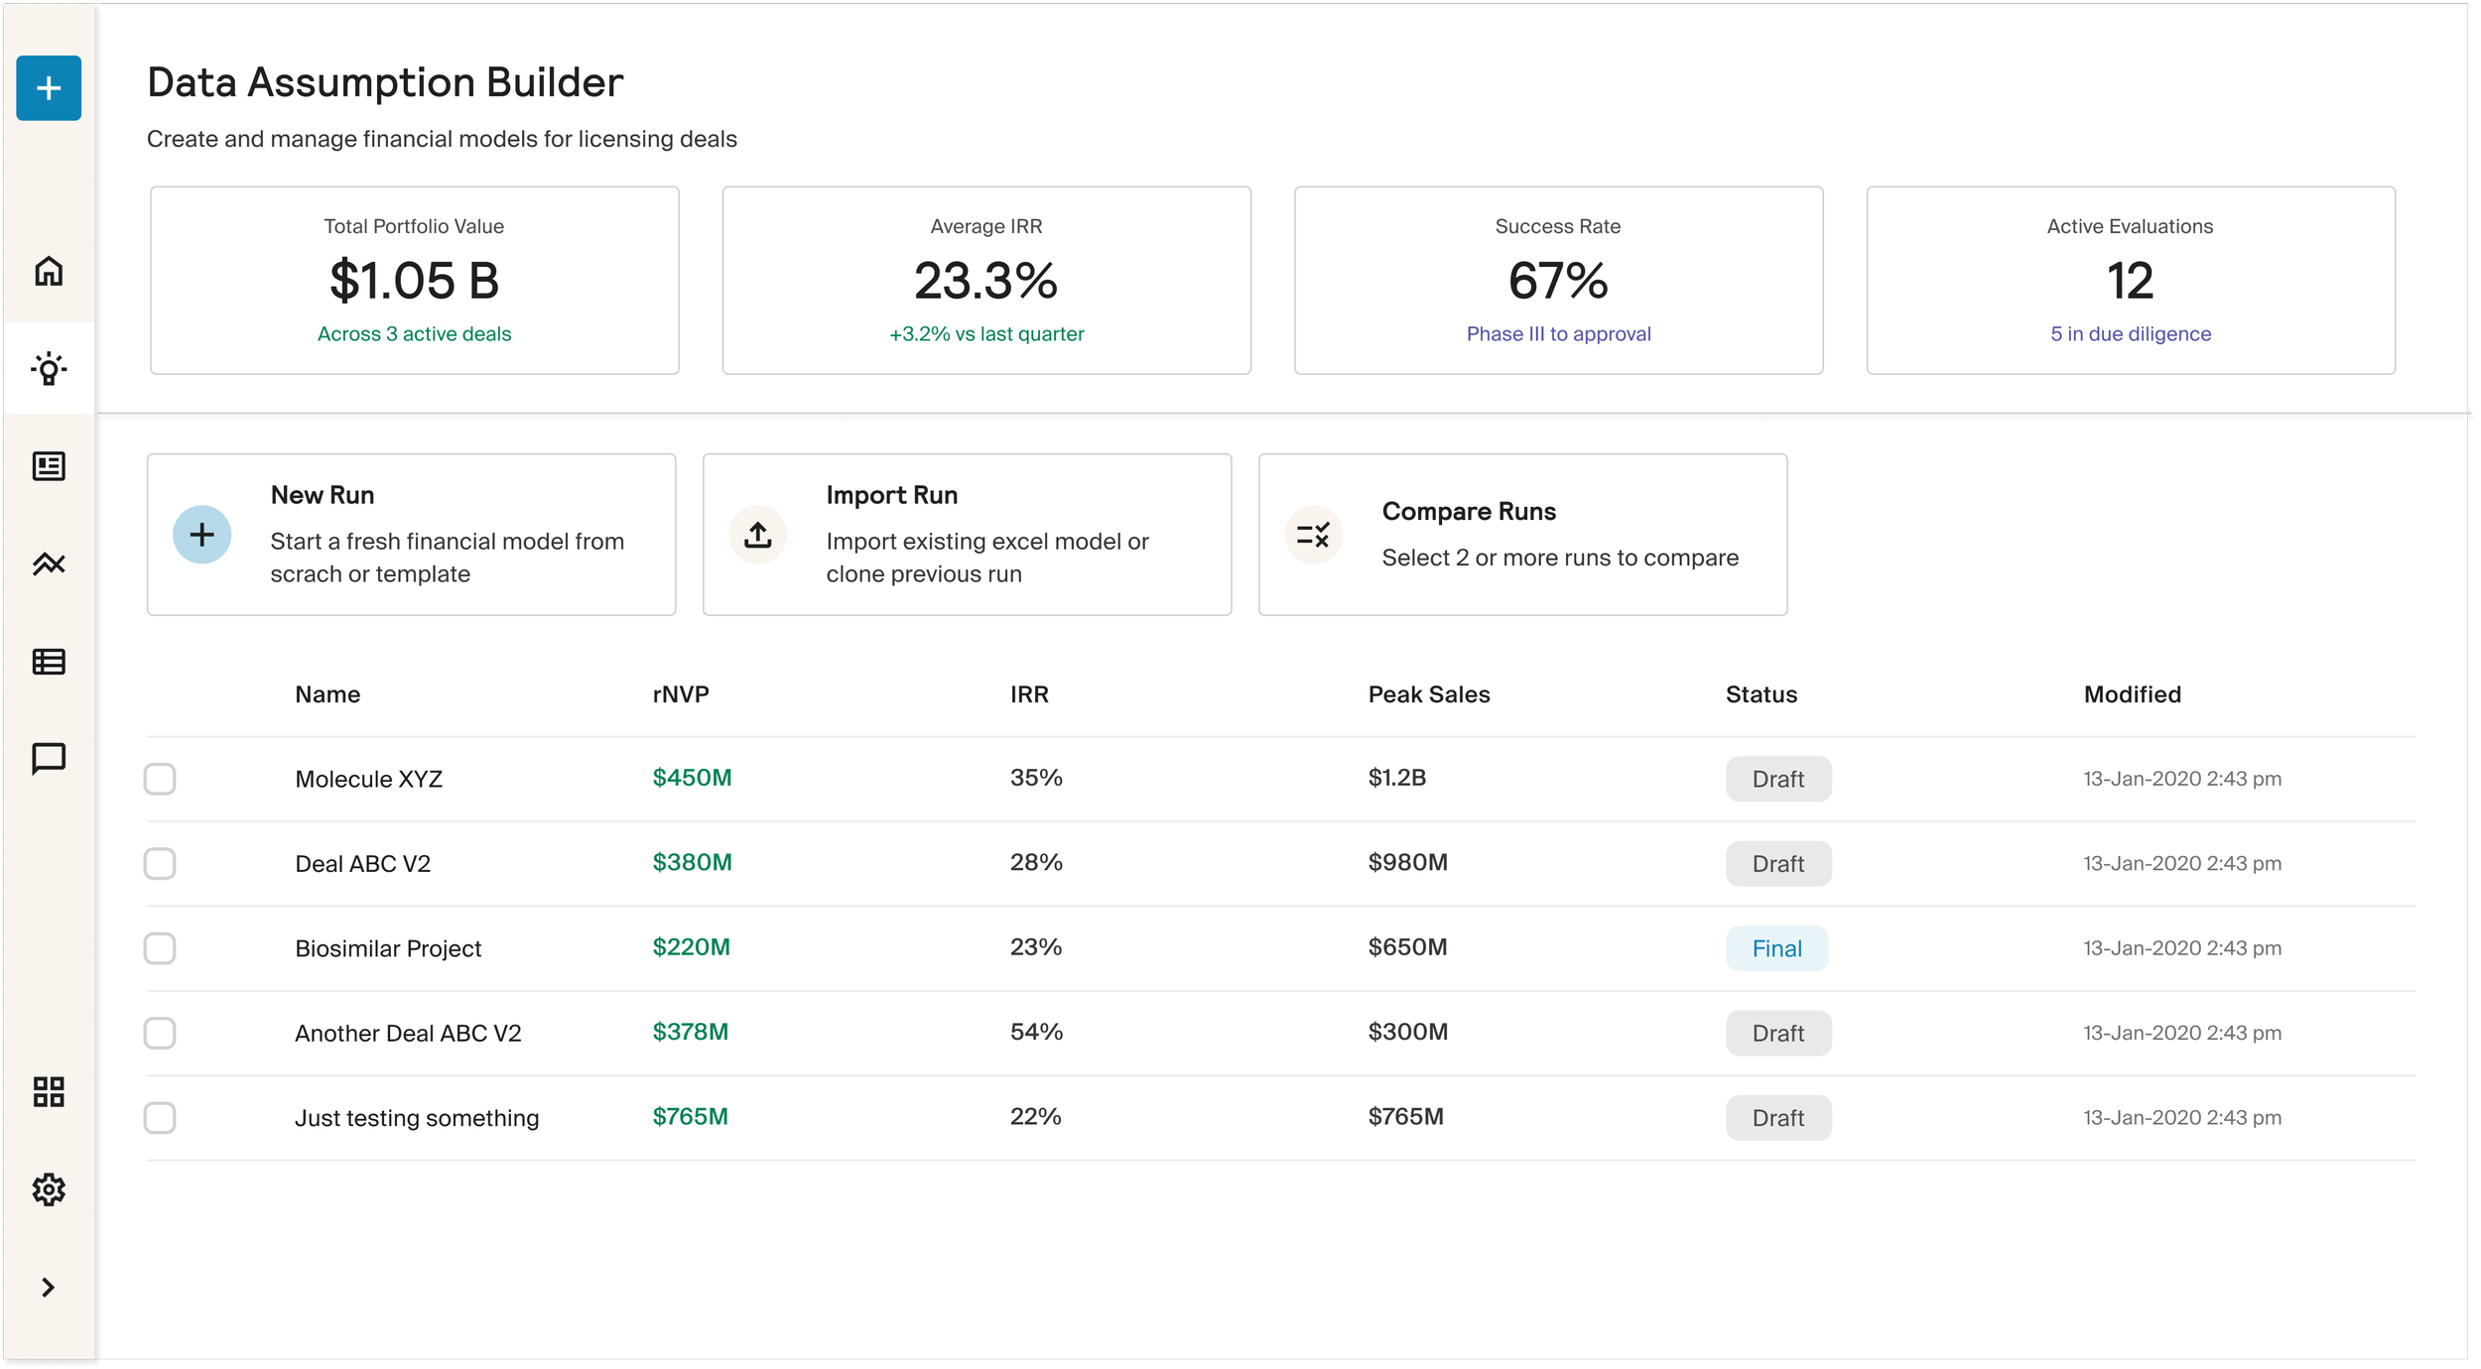
Task: Open the home icon in sidebar
Action: click(x=49, y=271)
